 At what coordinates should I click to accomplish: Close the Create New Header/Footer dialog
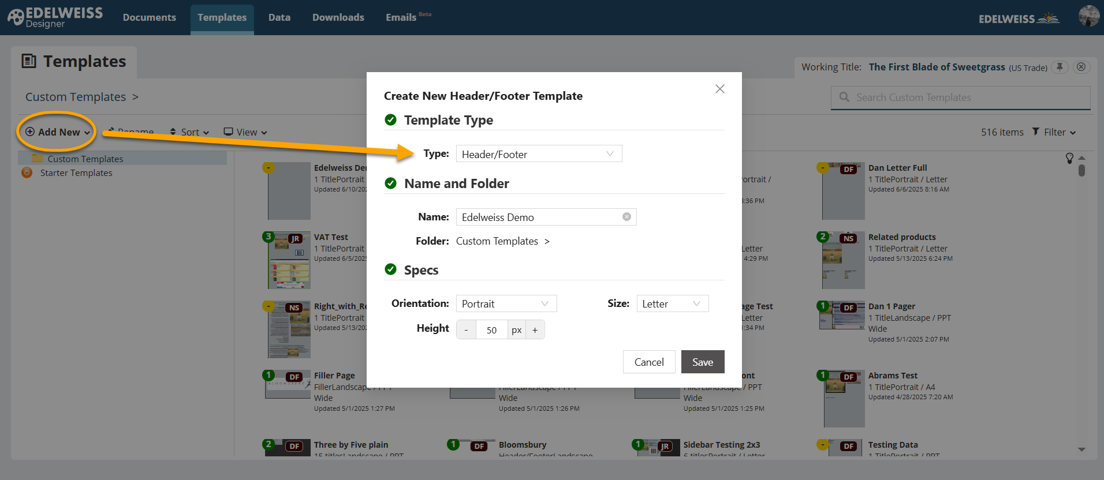click(719, 89)
